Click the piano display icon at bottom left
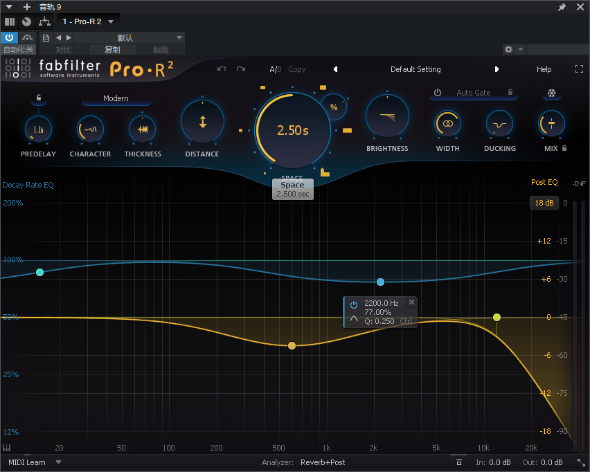This screenshot has width=590, height=472. pyautogui.click(x=6, y=448)
